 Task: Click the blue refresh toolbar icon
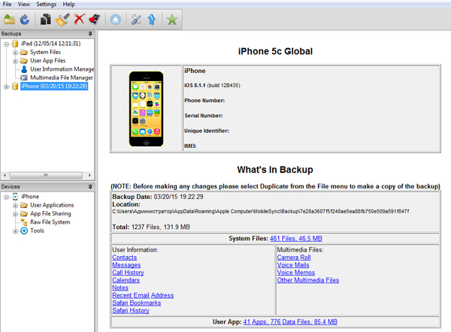24,20
